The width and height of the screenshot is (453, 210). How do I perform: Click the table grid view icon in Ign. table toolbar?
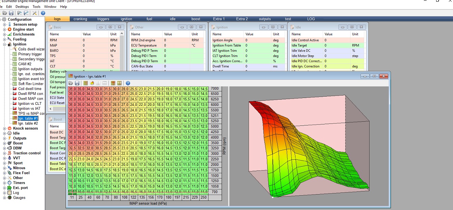[86, 83]
